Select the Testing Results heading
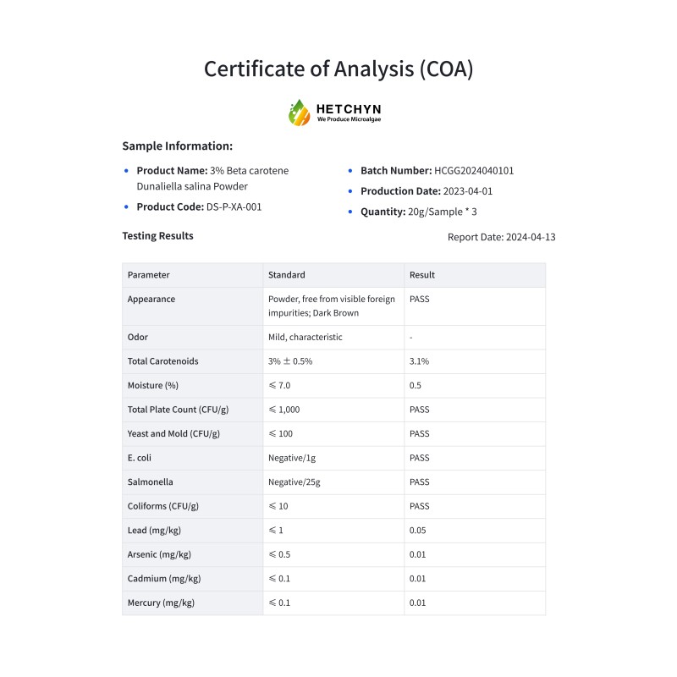The width and height of the screenshot is (677, 677). [157, 236]
